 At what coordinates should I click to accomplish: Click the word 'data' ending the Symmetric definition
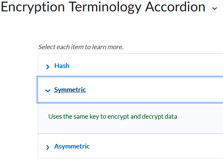[x=171, y=117]
